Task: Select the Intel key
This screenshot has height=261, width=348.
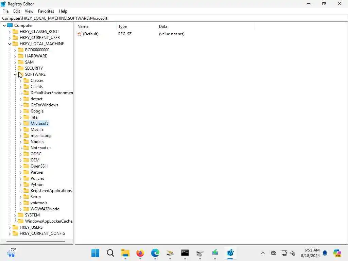Action: 34,117
